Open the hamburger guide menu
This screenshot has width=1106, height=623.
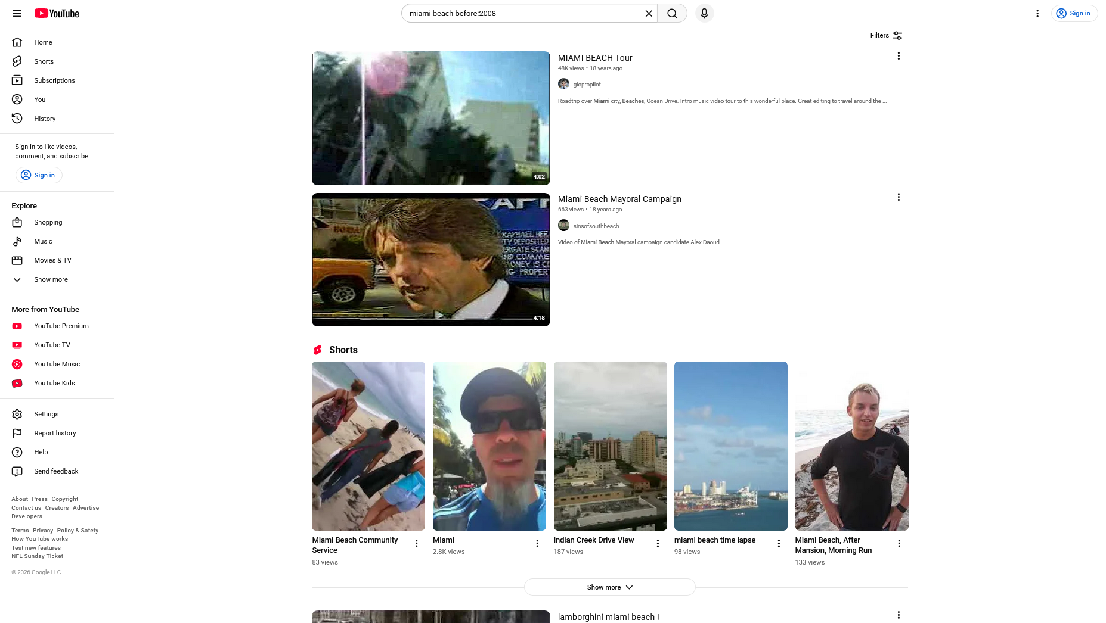17,13
